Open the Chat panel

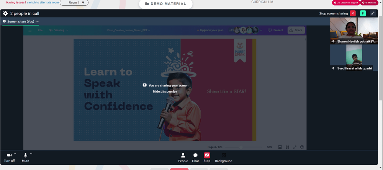point(195,158)
